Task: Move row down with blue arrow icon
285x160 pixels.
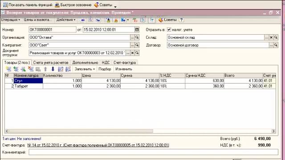Action: pos(53,69)
